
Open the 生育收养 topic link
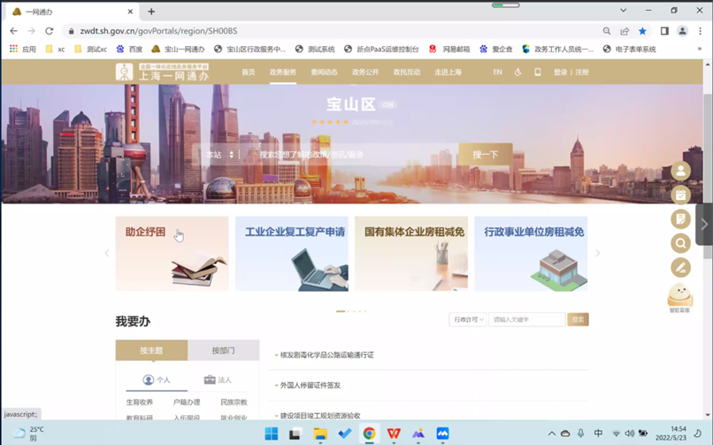click(140, 403)
